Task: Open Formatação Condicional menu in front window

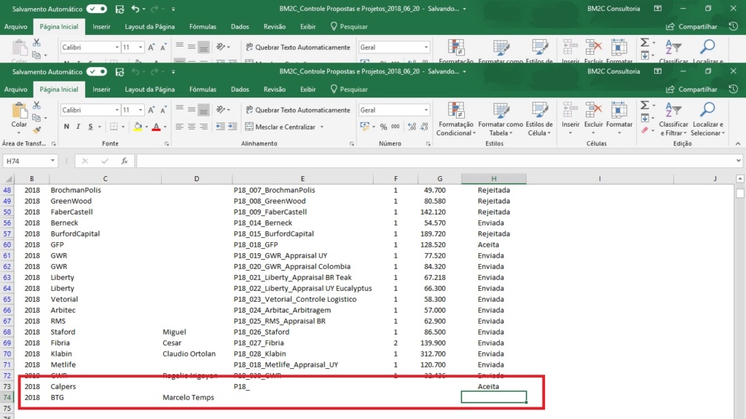Action: (456, 119)
